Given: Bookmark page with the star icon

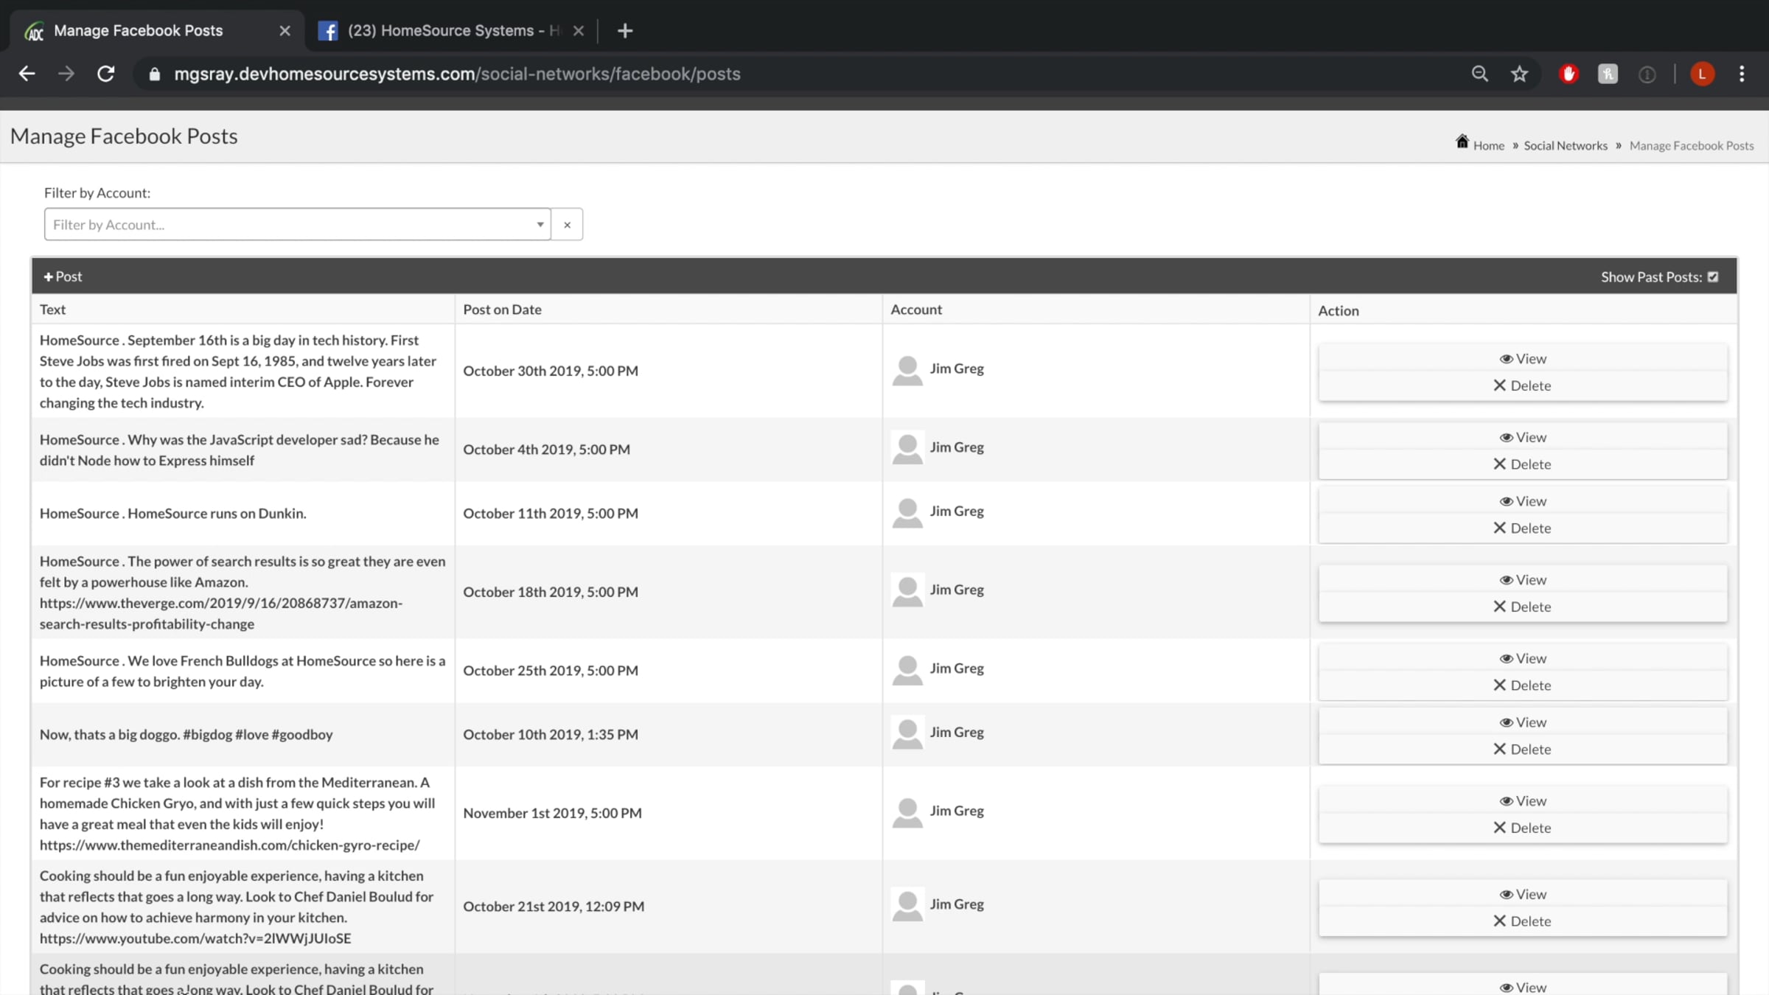Looking at the screenshot, I should (1519, 74).
